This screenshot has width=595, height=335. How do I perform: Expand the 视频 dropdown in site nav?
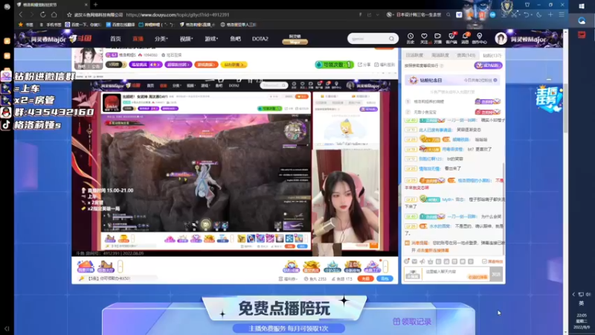(187, 39)
